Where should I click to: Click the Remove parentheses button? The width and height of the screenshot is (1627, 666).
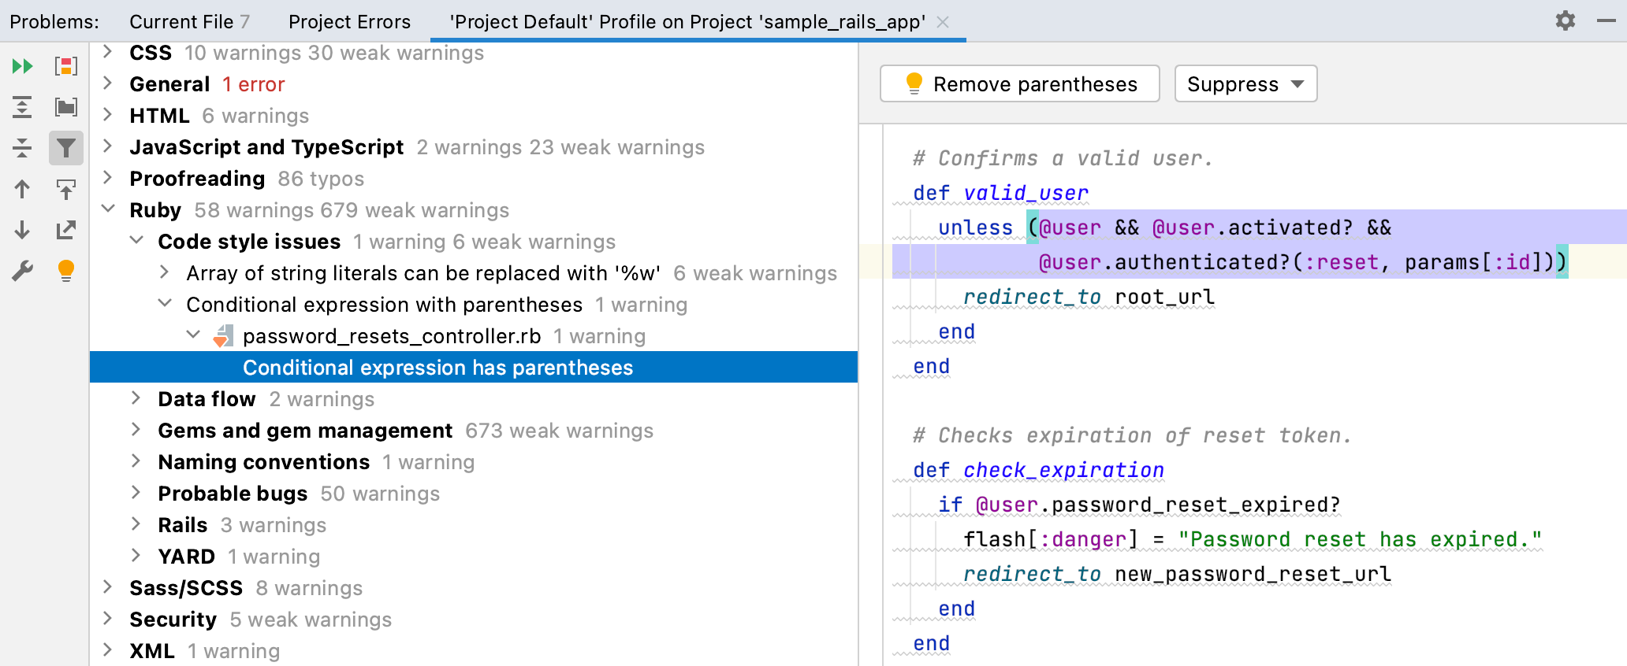[x=1019, y=84]
